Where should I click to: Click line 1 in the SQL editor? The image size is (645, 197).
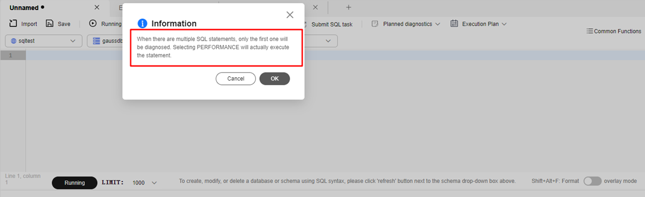(x=335, y=55)
